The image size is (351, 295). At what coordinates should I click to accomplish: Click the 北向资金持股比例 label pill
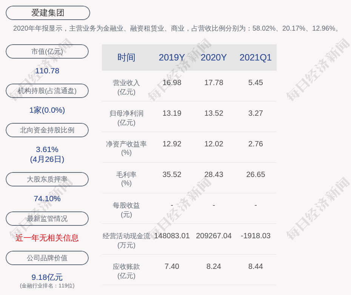pyautogui.click(x=47, y=130)
